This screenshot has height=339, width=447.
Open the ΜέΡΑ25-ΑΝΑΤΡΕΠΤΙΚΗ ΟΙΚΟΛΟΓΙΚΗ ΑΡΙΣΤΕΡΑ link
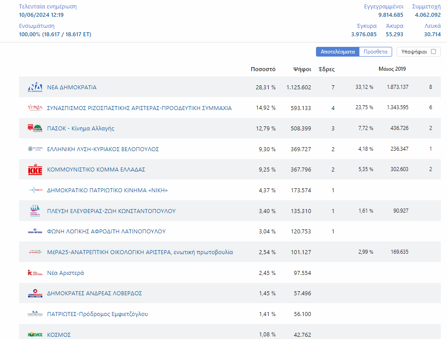pos(140,252)
